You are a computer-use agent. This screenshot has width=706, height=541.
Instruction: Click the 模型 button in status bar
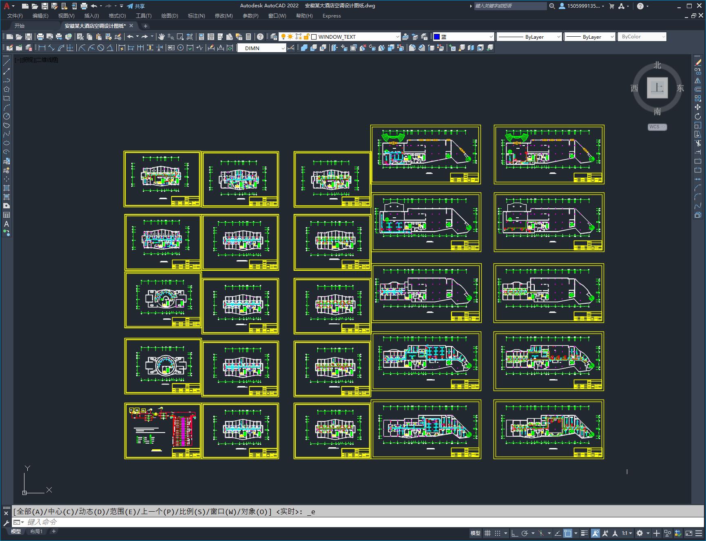point(475,533)
